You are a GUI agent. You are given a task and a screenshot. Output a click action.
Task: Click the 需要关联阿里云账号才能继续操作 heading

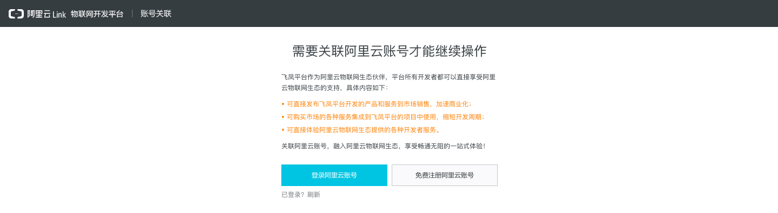tap(389, 51)
